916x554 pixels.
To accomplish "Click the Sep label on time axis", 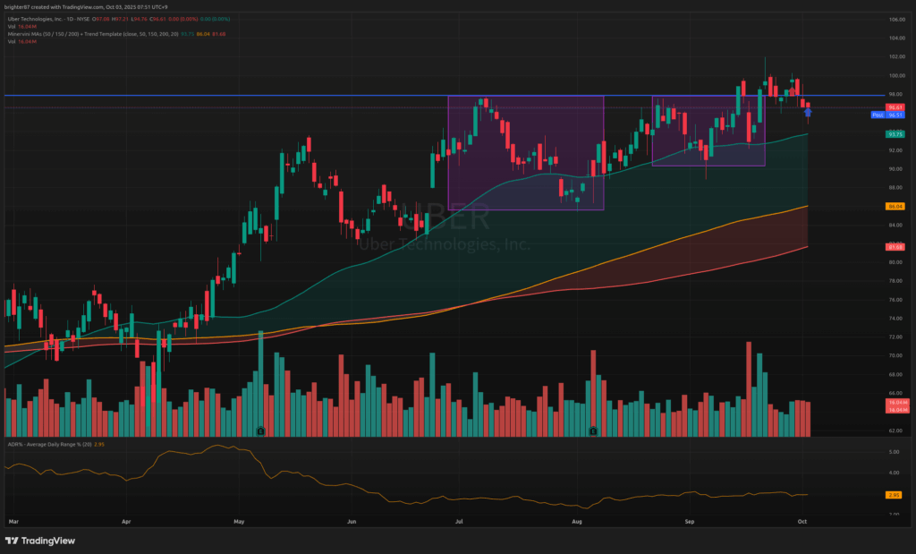I will tap(690, 520).
